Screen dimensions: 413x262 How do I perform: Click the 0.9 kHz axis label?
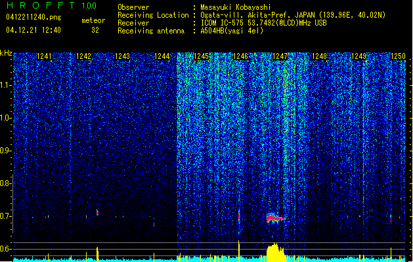point(6,151)
